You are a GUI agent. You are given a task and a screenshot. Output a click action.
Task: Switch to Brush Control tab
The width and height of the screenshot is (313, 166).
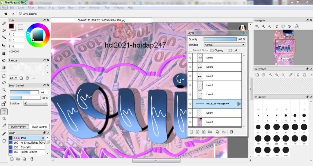click(39, 127)
